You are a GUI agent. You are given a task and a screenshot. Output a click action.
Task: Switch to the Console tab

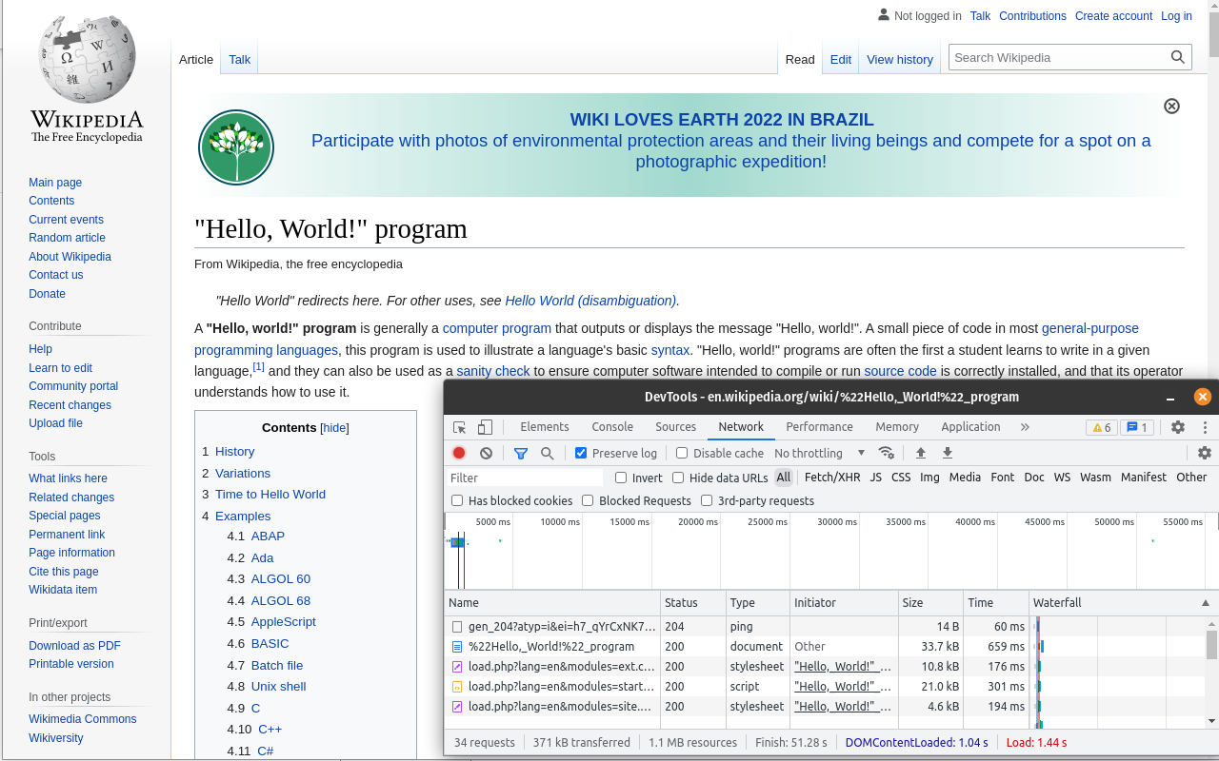tap(612, 427)
